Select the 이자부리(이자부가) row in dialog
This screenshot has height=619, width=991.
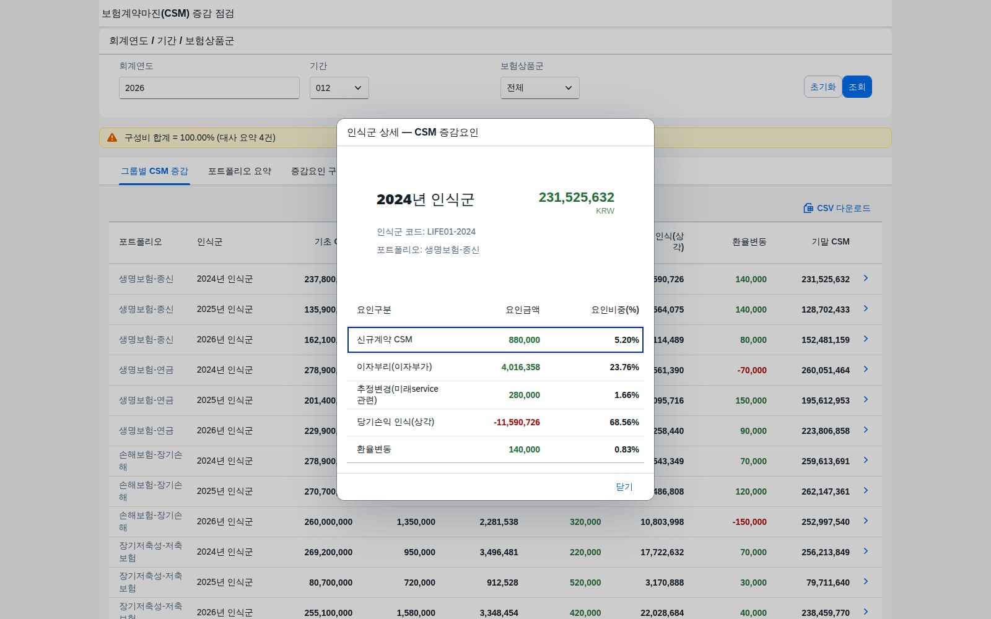coord(495,367)
